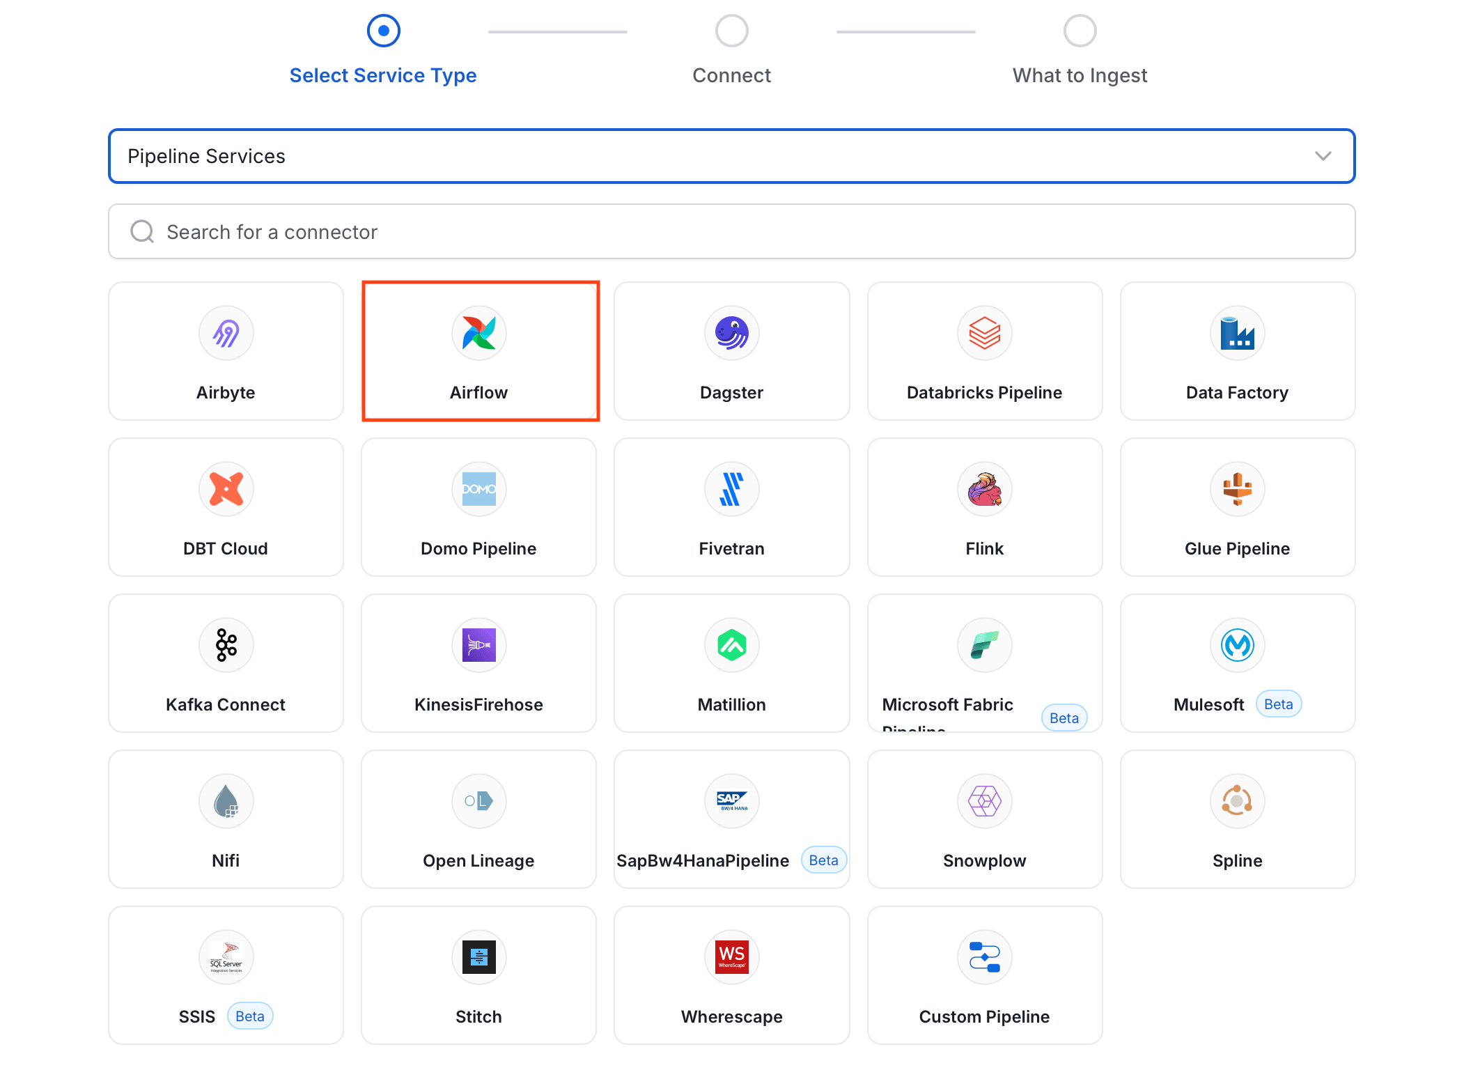The width and height of the screenshot is (1464, 1070).
Task: Click the Snowplow label text
Action: point(985,861)
